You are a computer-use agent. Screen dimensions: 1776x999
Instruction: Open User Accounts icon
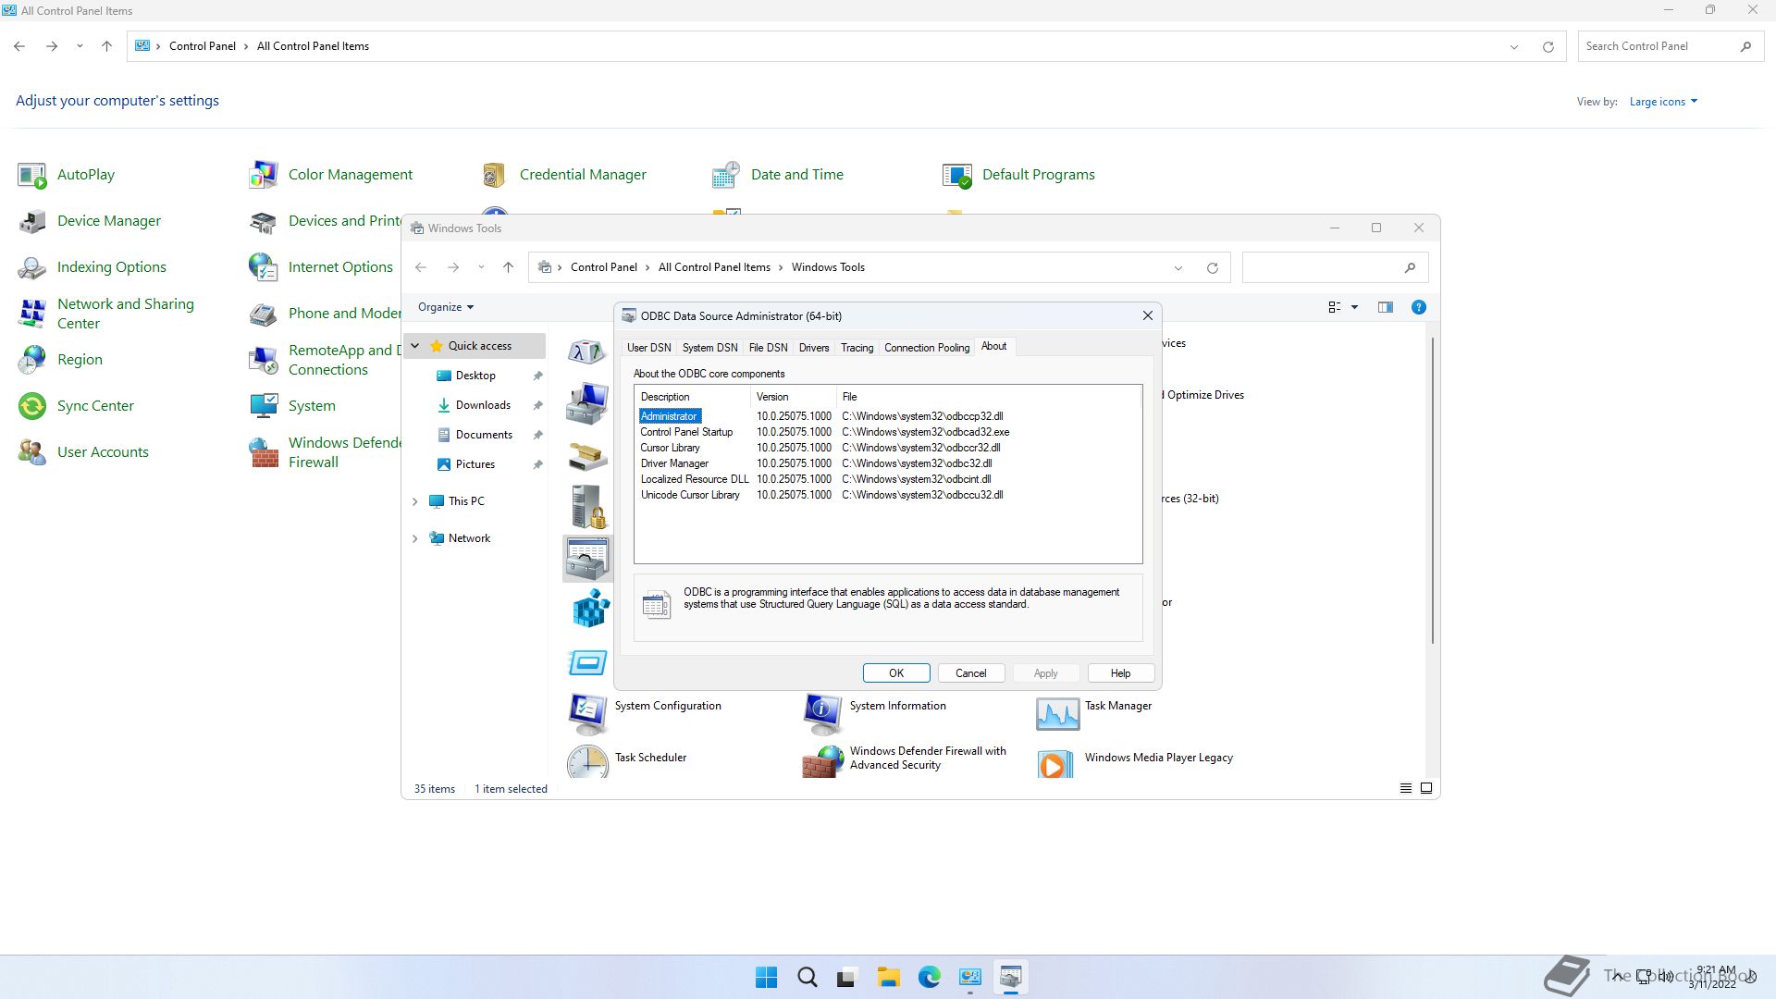pyautogui.click(x=32, y=452)
